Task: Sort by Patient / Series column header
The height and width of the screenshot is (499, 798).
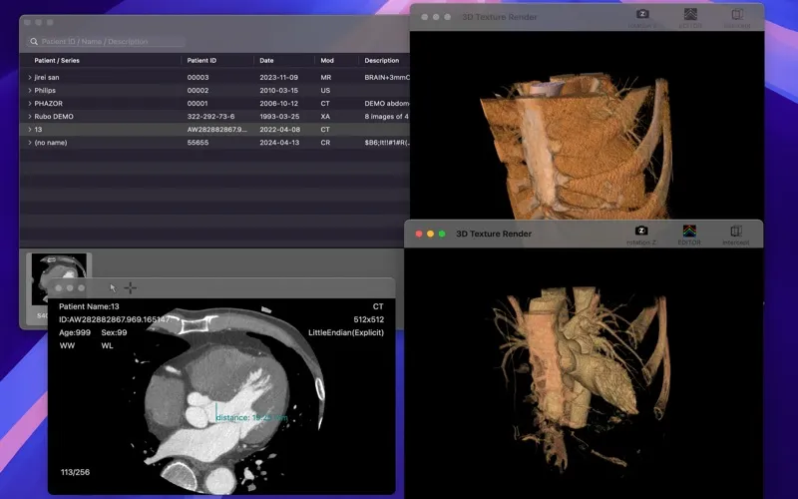Action: click(x=57, y=60)
